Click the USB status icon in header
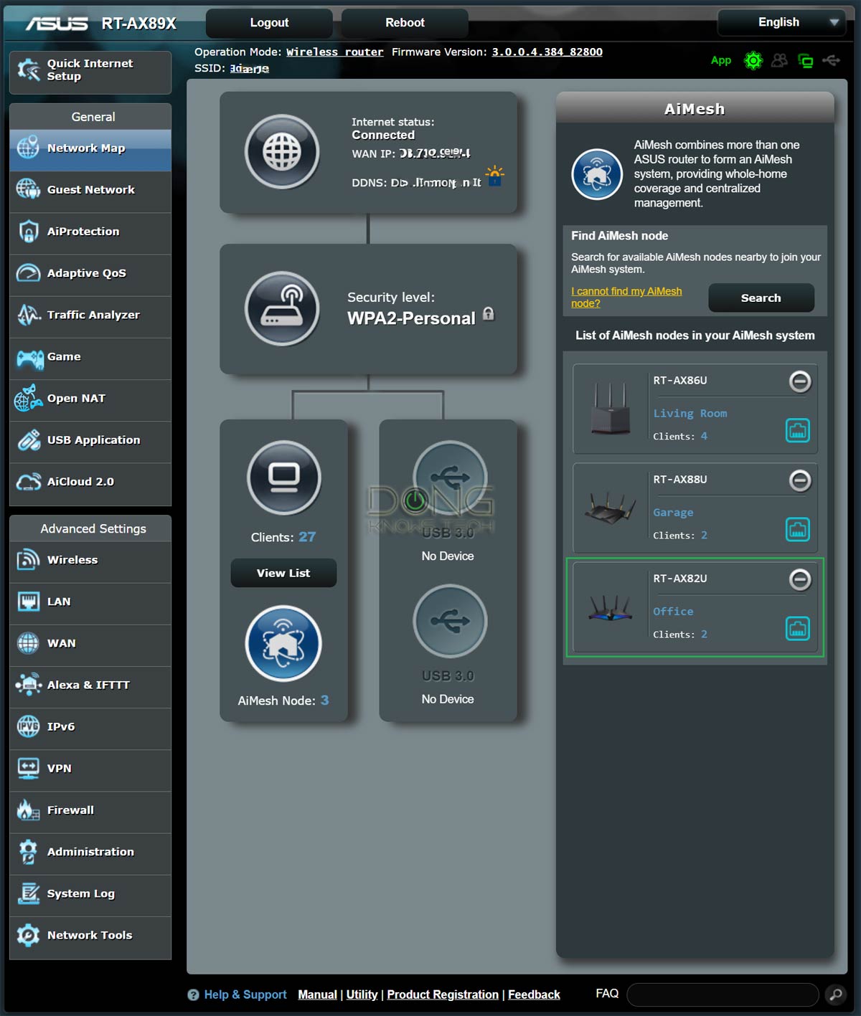The image size is (861, 1016). click(831, 61)
